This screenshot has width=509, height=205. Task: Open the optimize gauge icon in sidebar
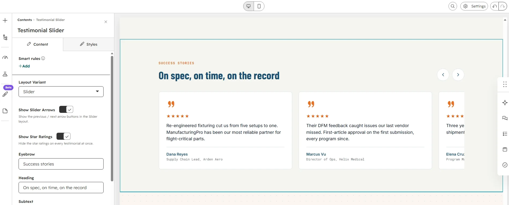[5, 57]
